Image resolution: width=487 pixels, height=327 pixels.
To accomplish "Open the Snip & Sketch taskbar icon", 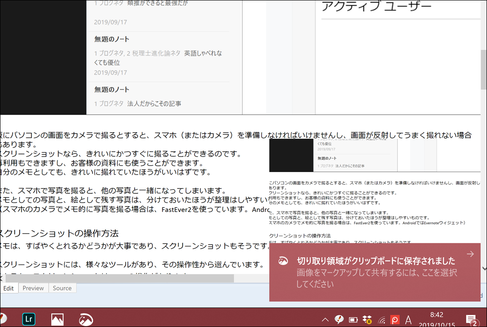I will pos(86,319).
